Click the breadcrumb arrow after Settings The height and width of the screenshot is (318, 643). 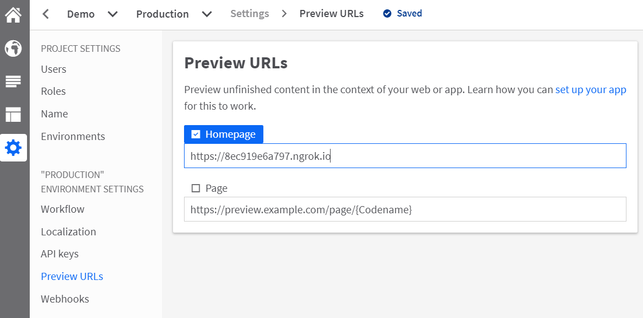point(285,14)
